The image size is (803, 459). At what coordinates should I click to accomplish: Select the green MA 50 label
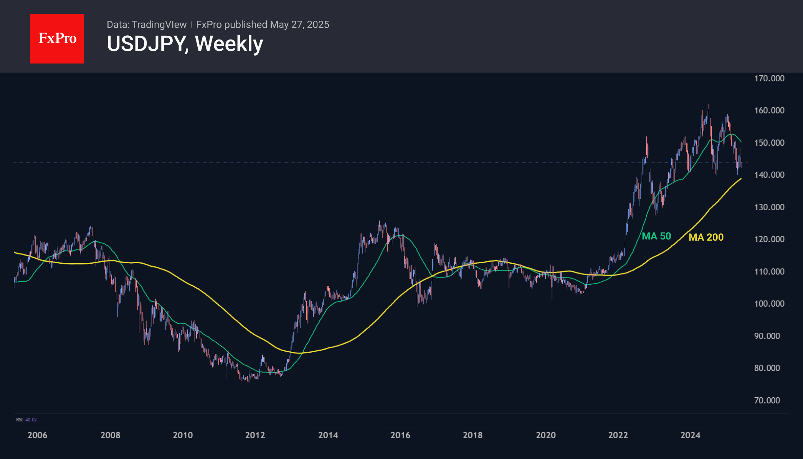pos(656,236)
